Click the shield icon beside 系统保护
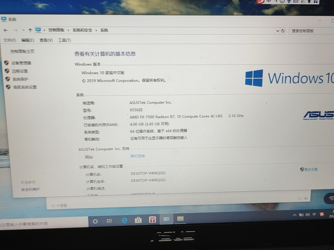This screenshot has height=250, width=334. pyautogui.click(x=8, y=79)
